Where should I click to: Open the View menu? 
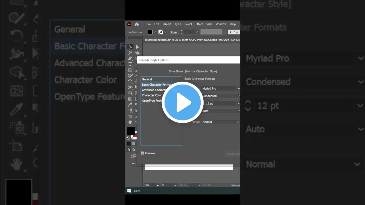(209, 24)
